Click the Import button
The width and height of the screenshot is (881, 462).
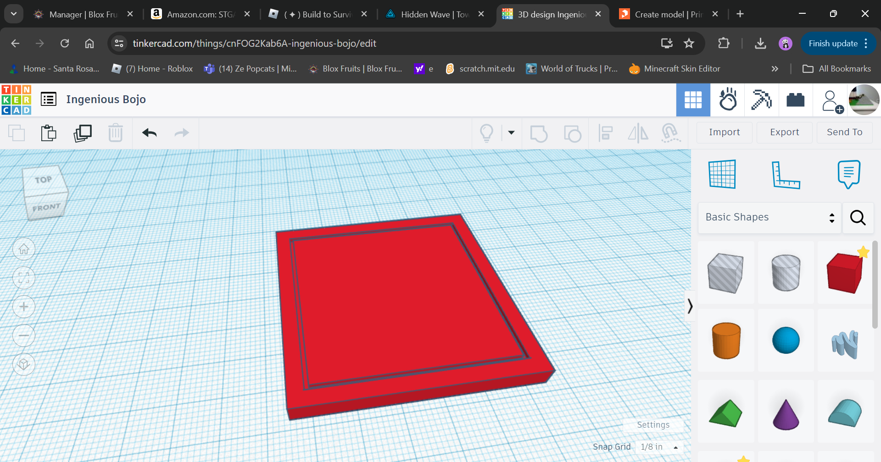coord(725,132)
